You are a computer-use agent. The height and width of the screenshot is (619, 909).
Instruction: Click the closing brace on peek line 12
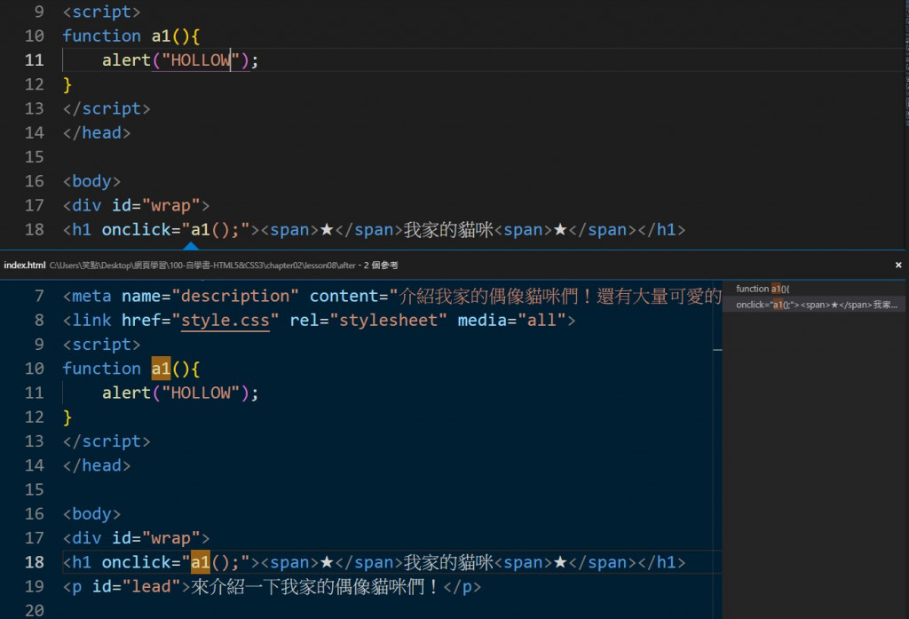(67, 417)
